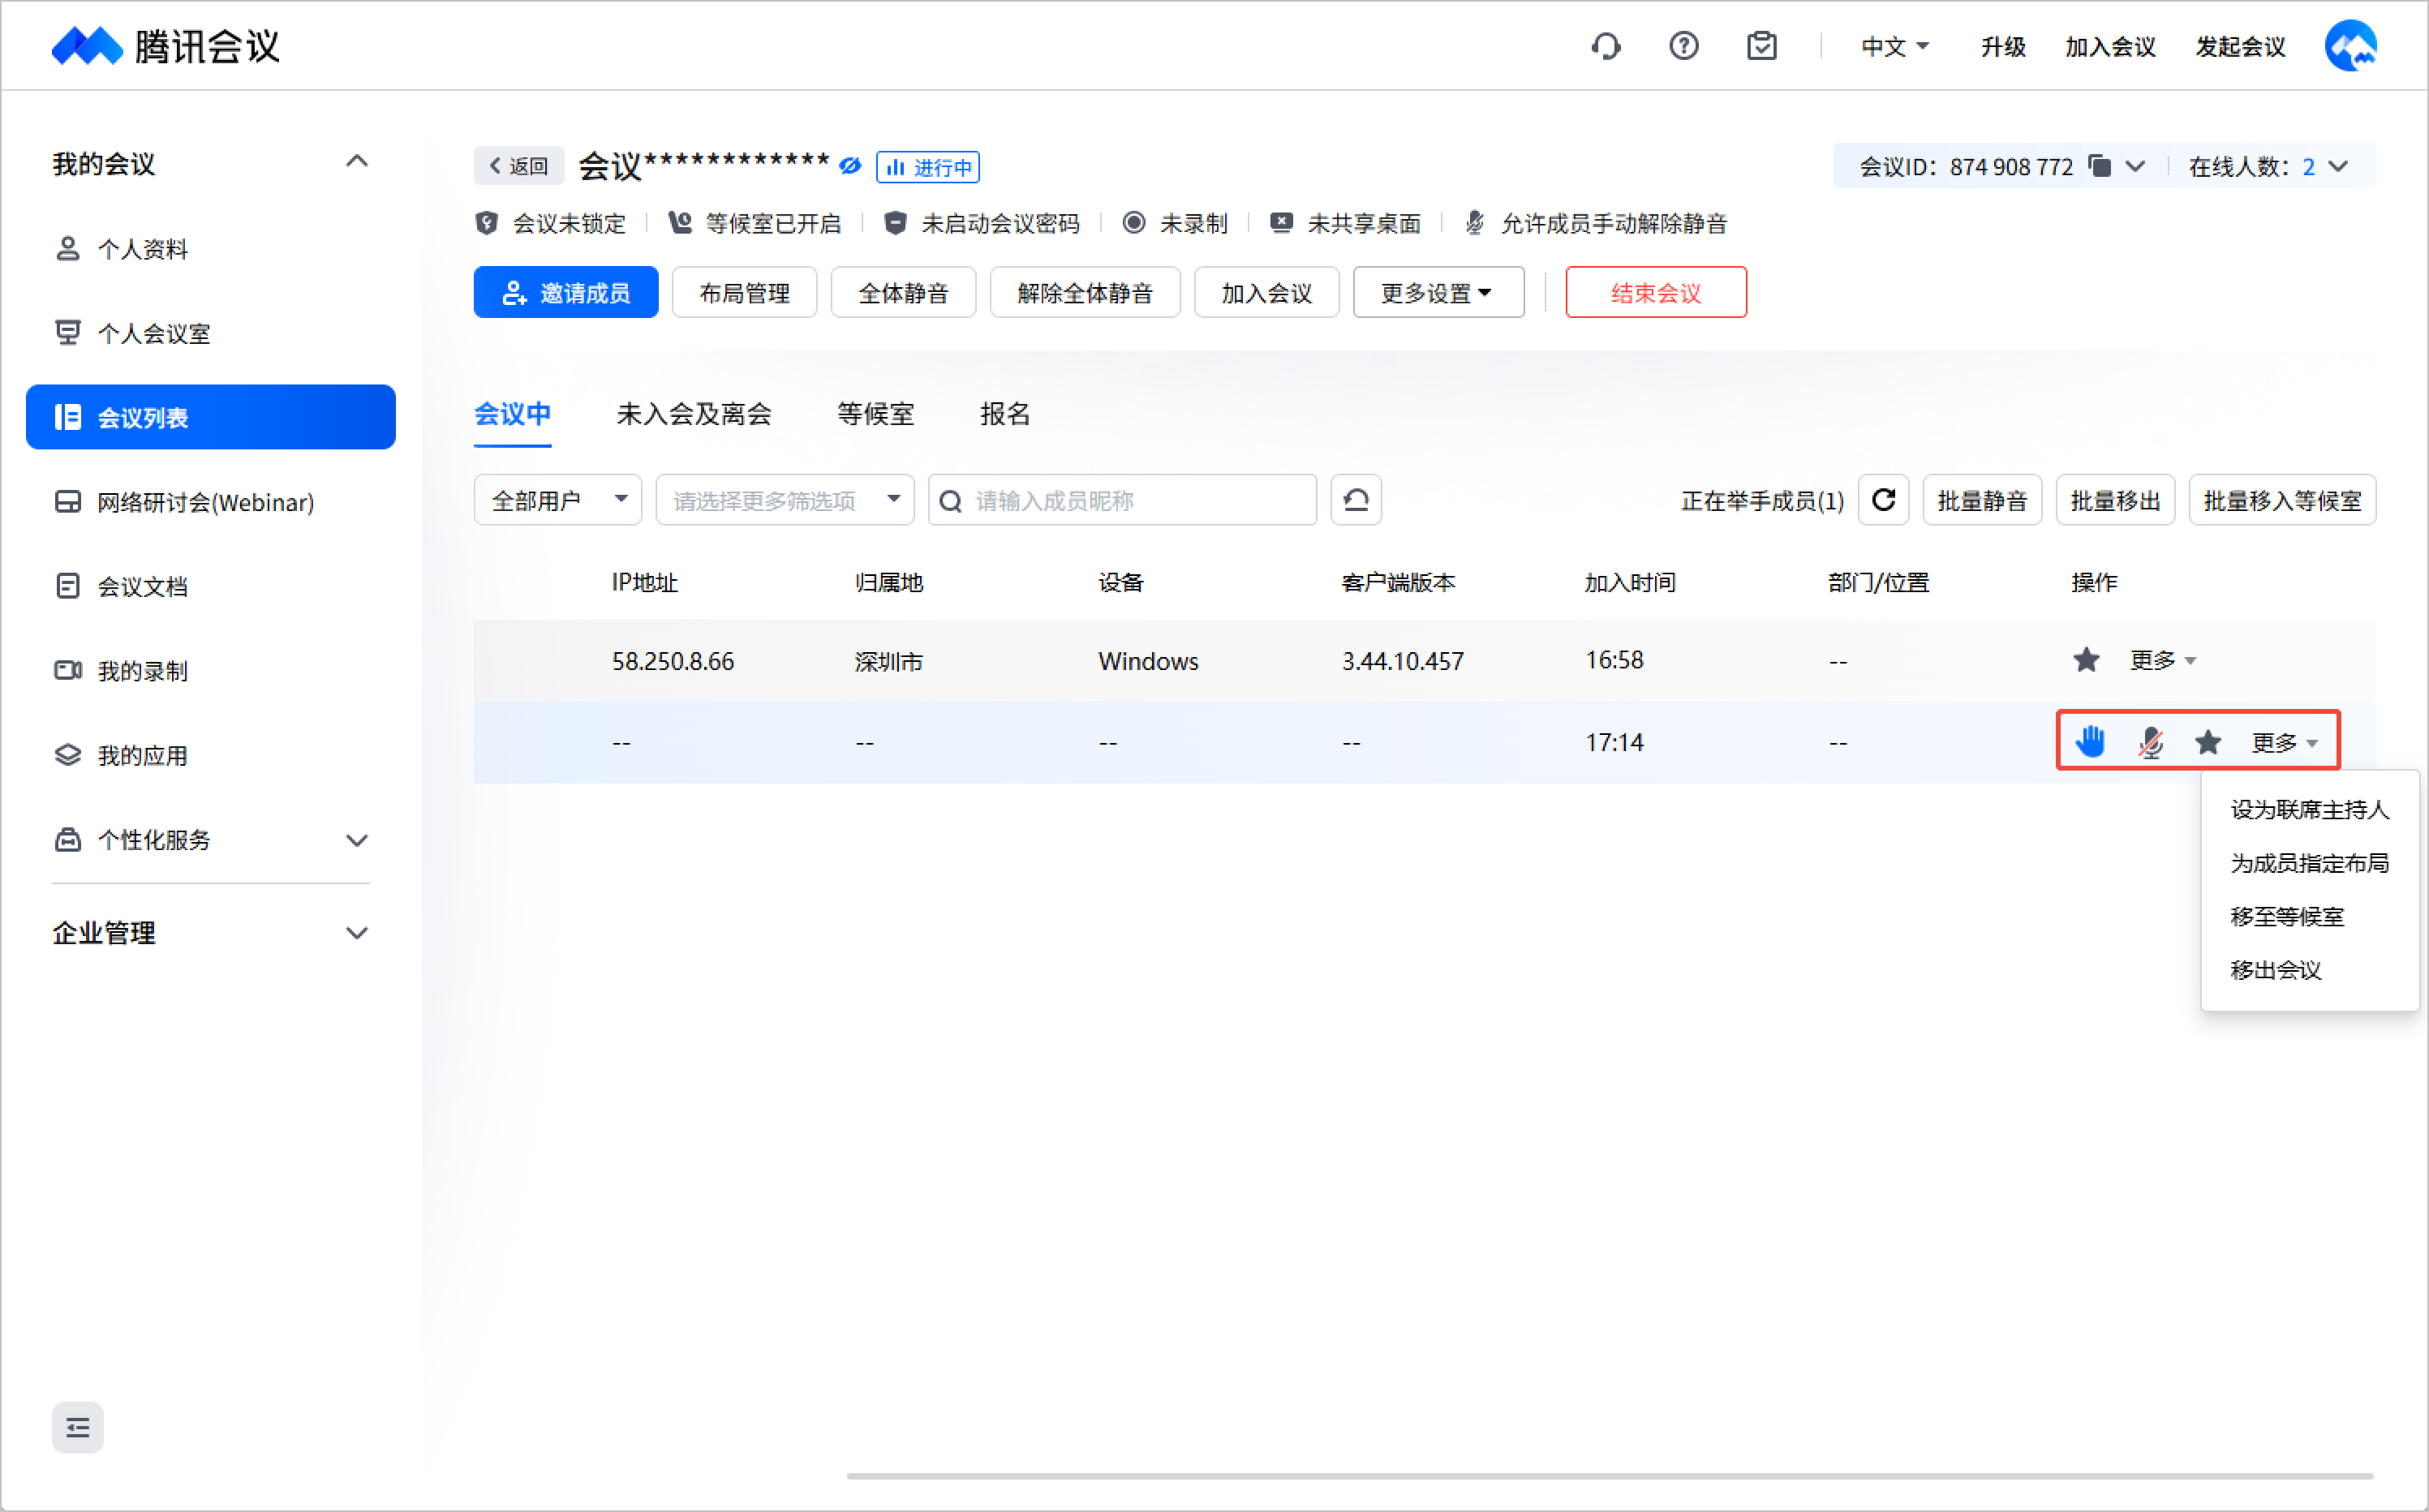Viewport: 2429px width, 1512px height.
Task: Click the 批量静音 button
Action: click(x=1982, y=500)
